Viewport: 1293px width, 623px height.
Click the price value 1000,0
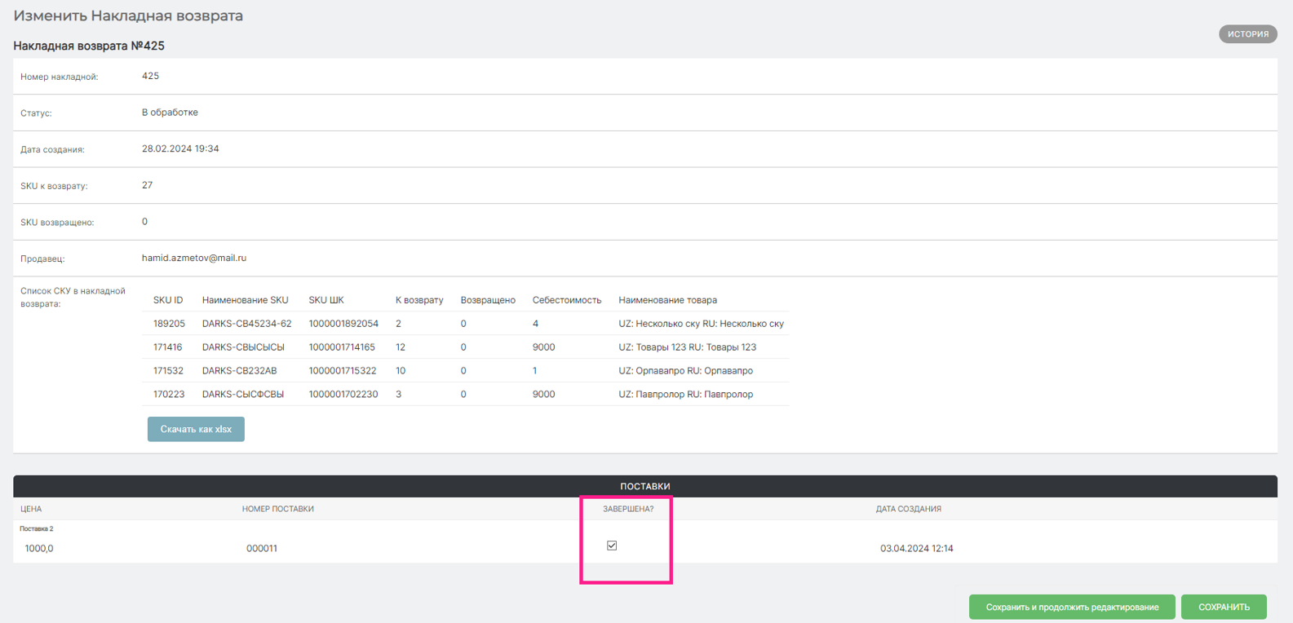(39, 549)
